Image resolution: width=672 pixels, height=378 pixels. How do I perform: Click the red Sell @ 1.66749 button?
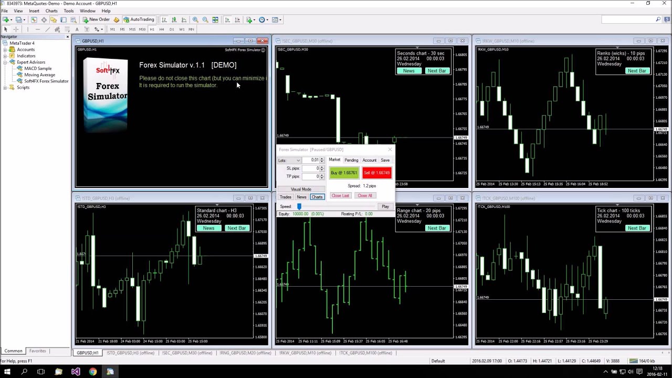[376, 173]
